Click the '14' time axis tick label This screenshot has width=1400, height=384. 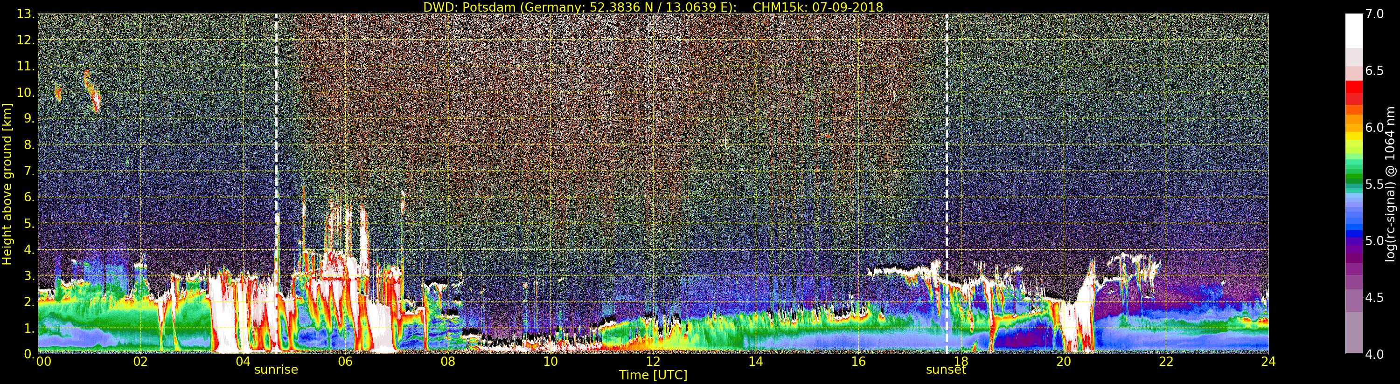point(755,361)
